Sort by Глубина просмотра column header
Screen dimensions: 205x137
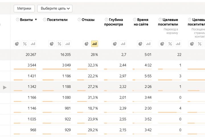[x=116, y=22]
